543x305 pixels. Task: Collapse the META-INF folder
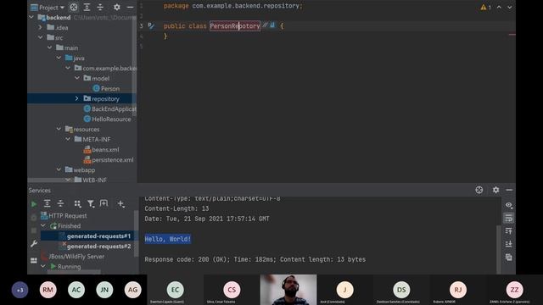(x=68, y=139)
